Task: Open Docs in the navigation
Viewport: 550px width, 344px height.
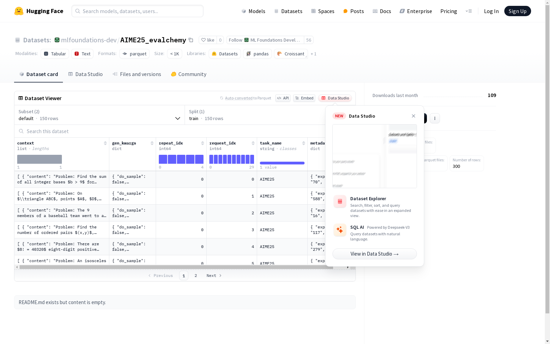Action: tap(382, 11)
